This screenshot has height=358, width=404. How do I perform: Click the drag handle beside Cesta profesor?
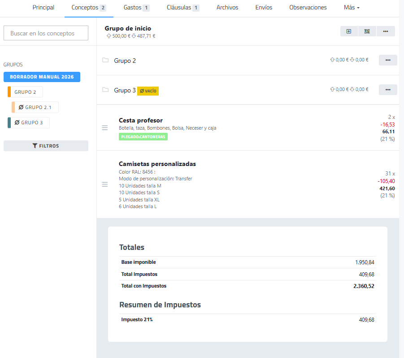105,128
